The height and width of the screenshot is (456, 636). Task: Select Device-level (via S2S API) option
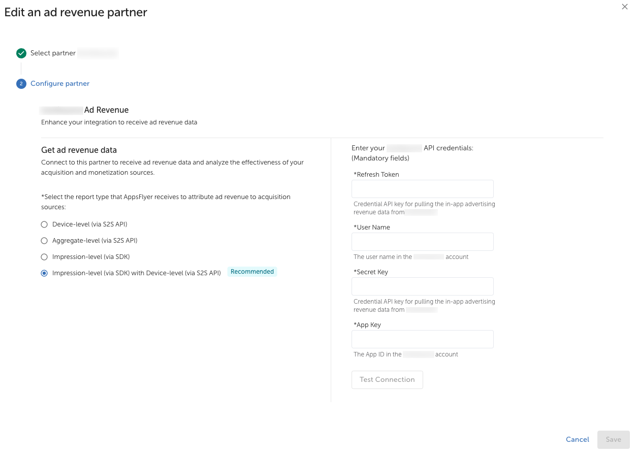coord(44,224)
